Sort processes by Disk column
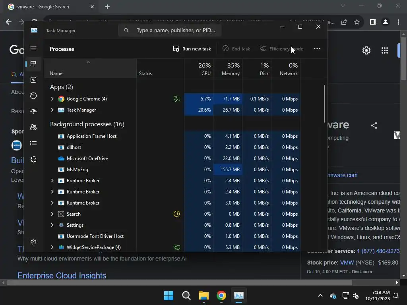This screenshot has height=305, width=407. pos(257,68)
